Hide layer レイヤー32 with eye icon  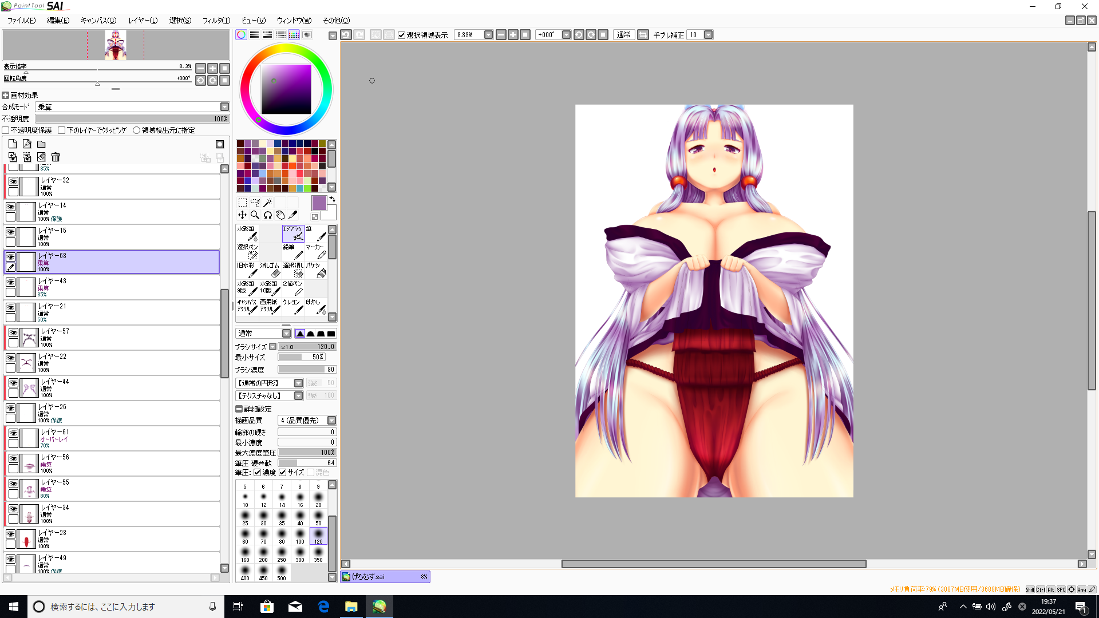pos(13,181)
